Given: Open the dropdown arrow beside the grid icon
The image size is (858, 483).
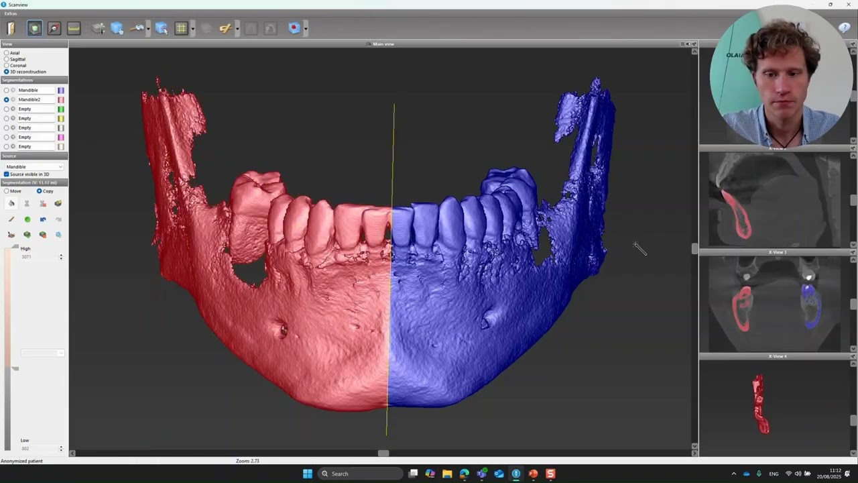Looking at the screenshot, I should click(192, 28).
